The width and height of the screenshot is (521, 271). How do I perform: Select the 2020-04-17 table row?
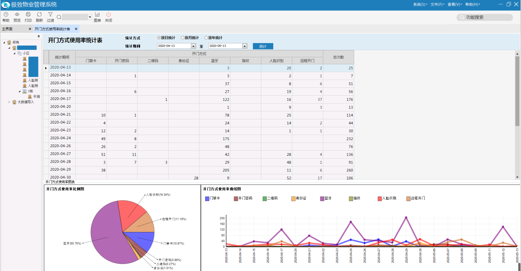[199, 99]
